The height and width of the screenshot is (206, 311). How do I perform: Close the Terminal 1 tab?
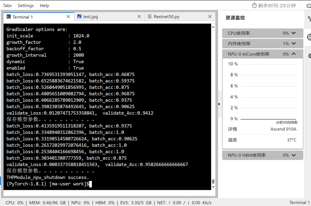pyautogui.click(x=68, y=17)
